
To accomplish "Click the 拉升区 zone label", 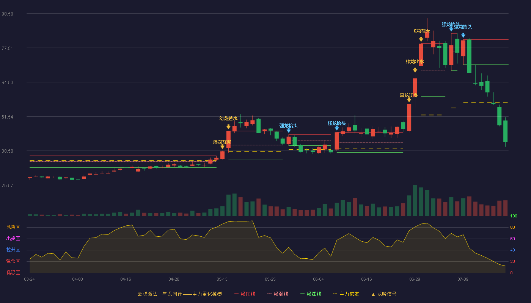I will 13,250.
